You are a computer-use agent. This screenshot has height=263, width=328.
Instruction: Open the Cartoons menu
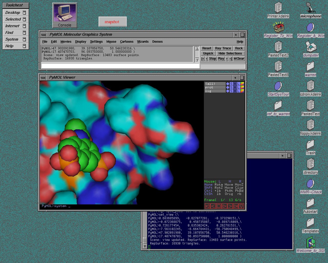127,42
